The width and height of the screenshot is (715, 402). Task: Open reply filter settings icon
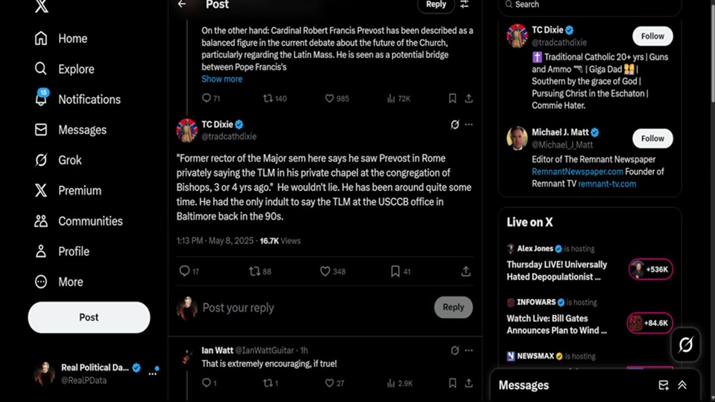coord(464,4)
